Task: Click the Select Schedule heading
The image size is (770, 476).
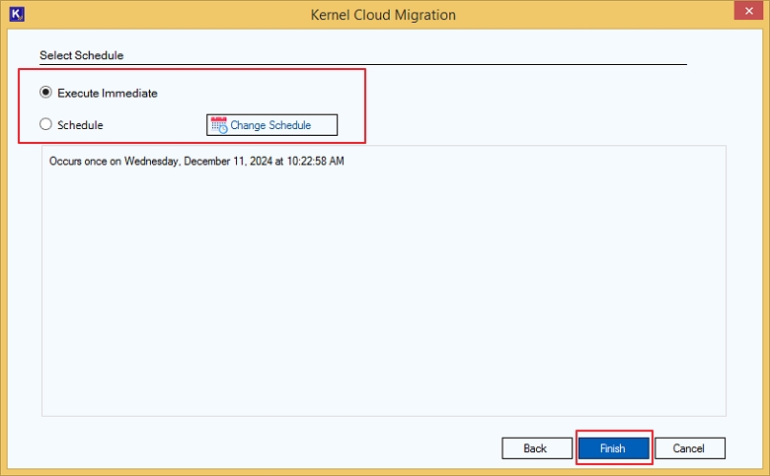Action: click(82, 55)
